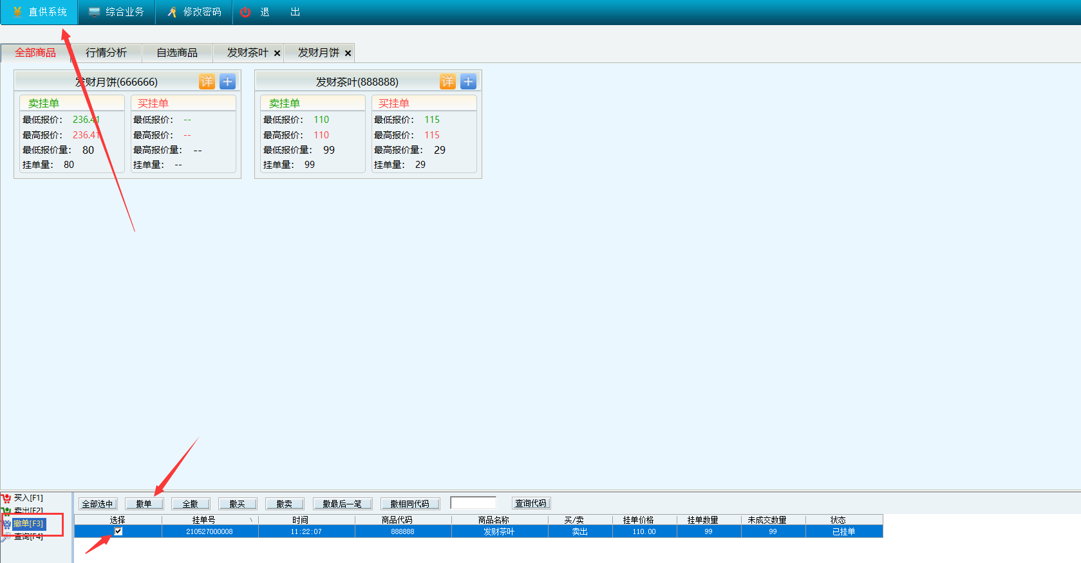Viewport: 1081px width, 563px height.
Task: Switch to the 自选商品 tab
Action: 177,53
